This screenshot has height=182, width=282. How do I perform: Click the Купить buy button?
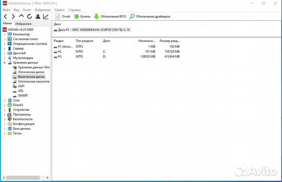(82, 16)
